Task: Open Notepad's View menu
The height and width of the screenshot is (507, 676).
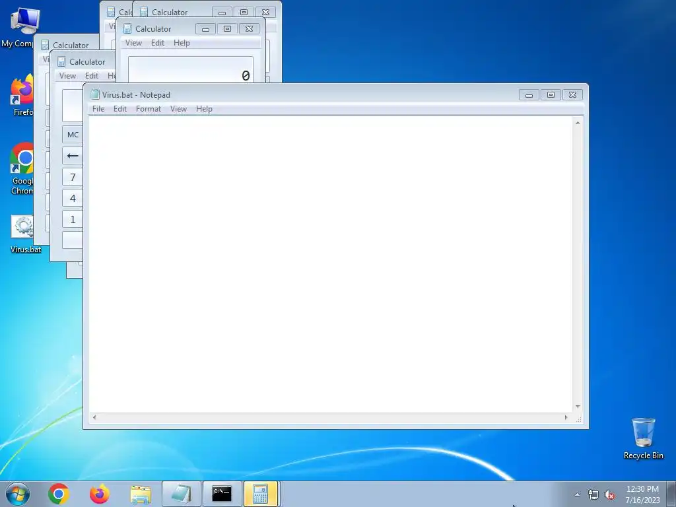Action: [x=178, y=109]
